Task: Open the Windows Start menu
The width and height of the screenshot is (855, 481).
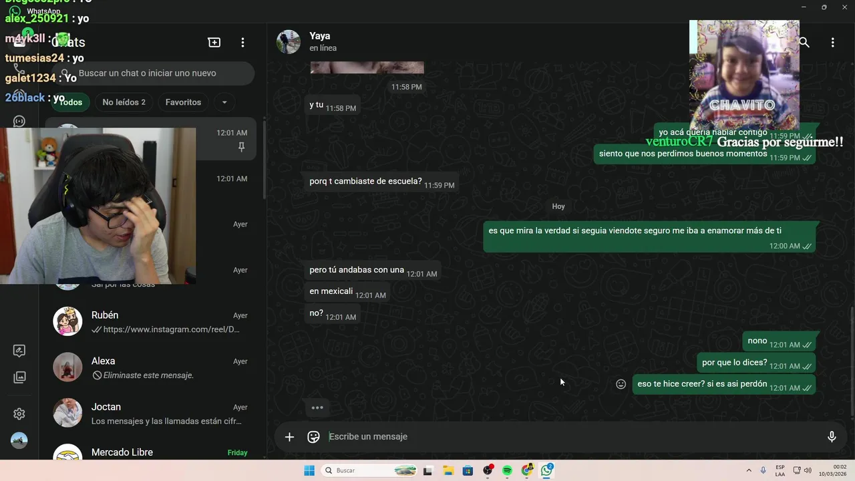Action: coord(309,471)
